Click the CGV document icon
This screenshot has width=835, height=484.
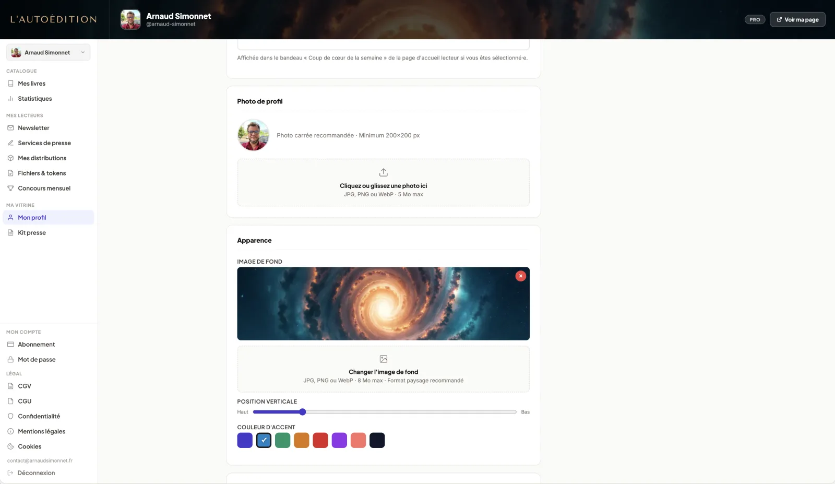10,386
